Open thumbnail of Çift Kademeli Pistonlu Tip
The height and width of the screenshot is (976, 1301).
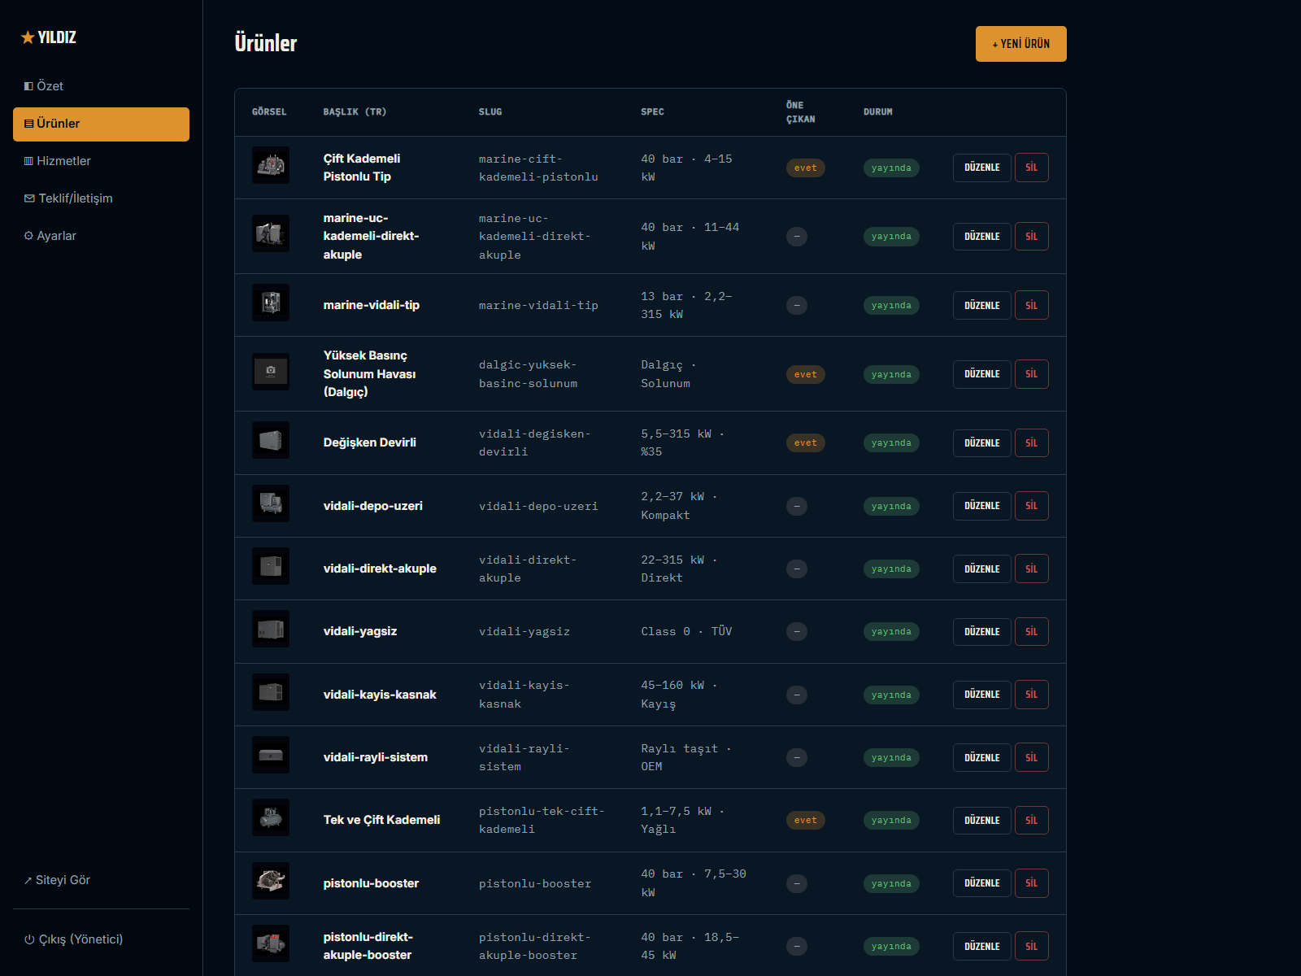coord(271,165)
